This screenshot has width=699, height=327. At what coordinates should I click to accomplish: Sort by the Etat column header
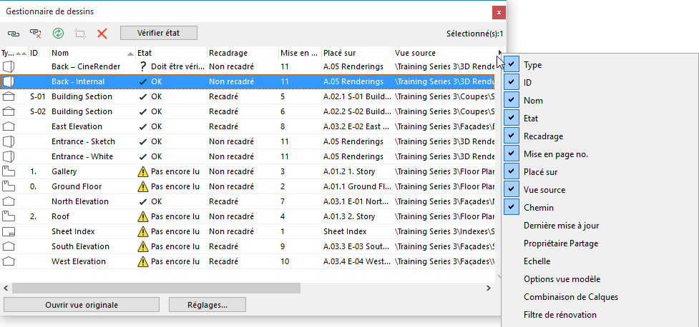click(171, 53)
